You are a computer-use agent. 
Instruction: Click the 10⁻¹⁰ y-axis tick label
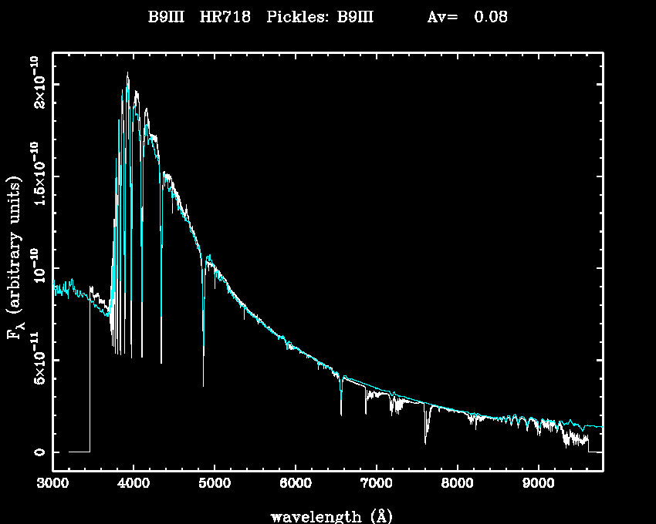tap(36, 268)
